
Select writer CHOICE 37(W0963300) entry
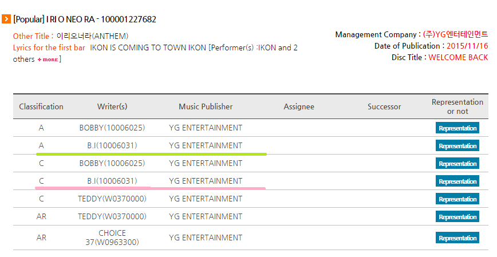pos(112,238)
